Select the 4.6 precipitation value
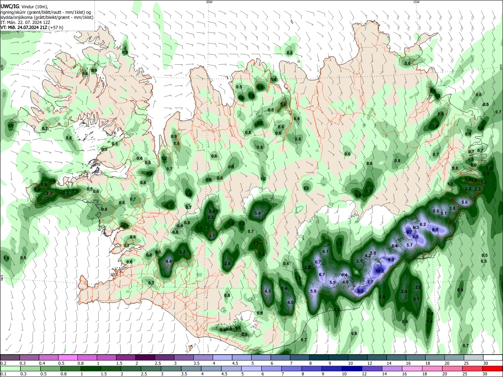Viewport: 503px width, 377px height. click(x=346, y=282)
